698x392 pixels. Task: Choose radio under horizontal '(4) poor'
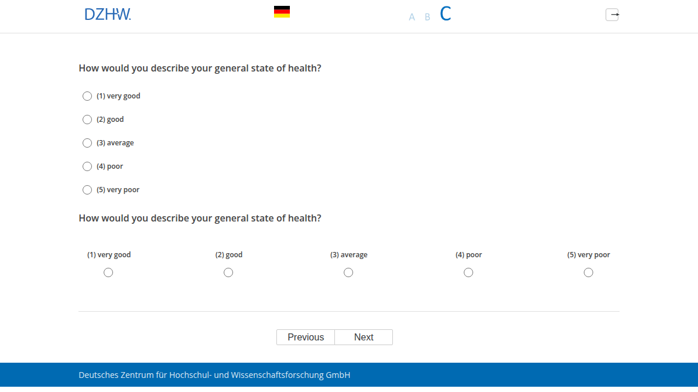tap(468, 272)
